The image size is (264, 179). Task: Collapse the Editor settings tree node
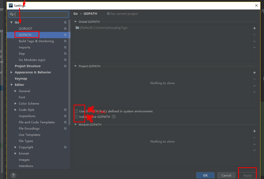pos(12,85)
